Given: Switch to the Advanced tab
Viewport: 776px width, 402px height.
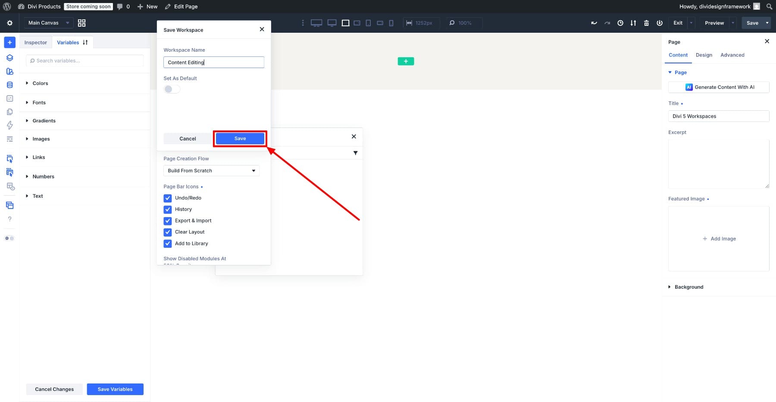Looking at the screenshot, I should [x=732, y=55].
